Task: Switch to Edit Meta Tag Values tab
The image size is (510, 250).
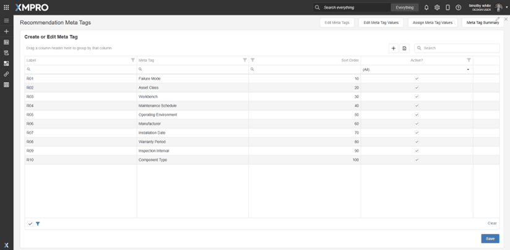Action: click(x=381, y=23)
